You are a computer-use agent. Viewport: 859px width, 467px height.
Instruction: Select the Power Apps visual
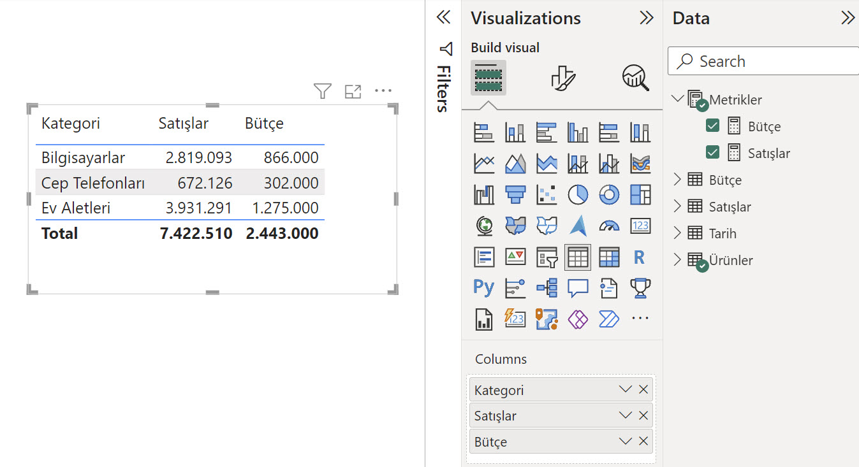pyautogui.click(x=578, y=319)
